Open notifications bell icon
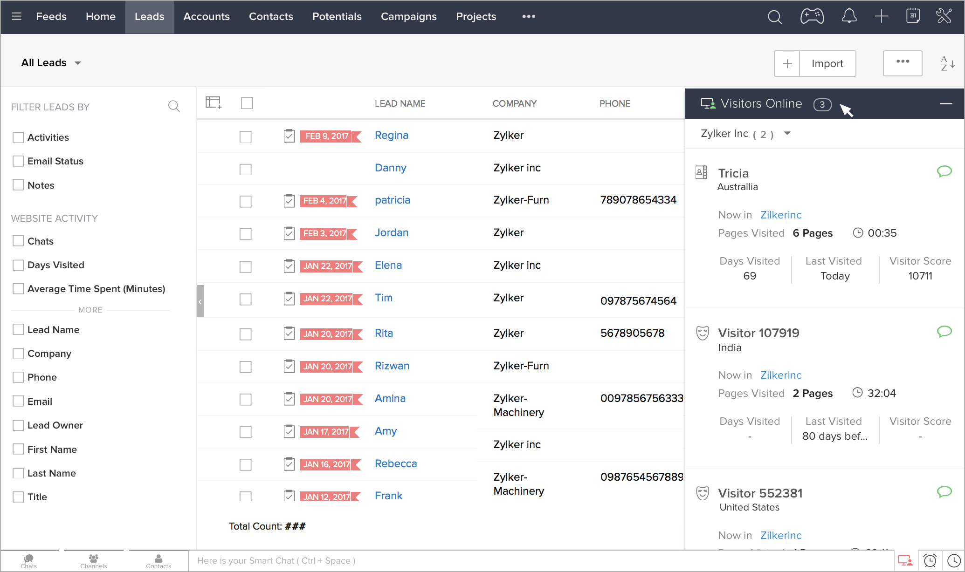The image size is (965, 572). [x=849, y=16]
